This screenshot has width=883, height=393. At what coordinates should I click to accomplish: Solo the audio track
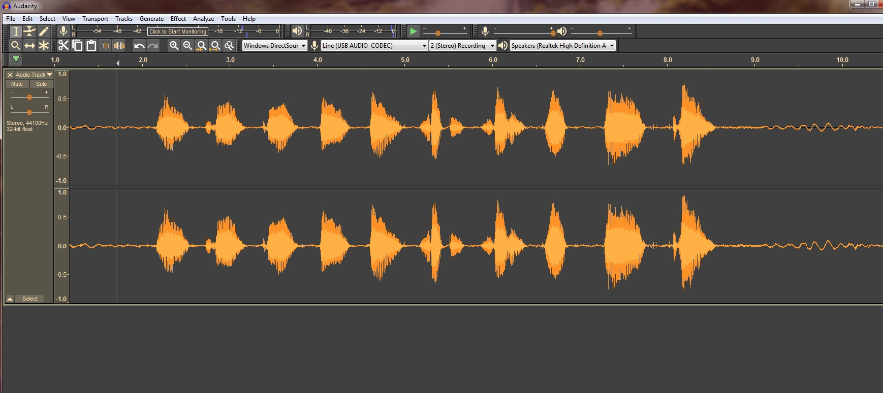(x=41, y=84)
